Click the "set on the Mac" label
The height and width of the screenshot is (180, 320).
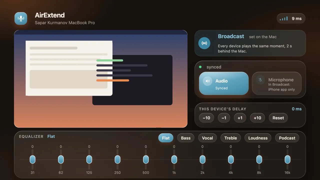pyautogui.click(x=263, y=37)
